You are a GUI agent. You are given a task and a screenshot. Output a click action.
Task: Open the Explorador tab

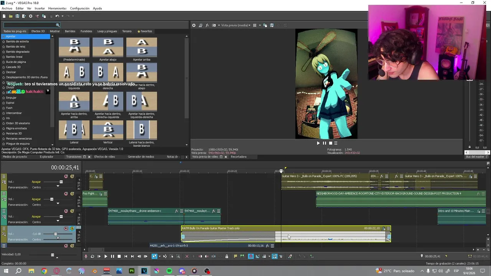(46, 157)
